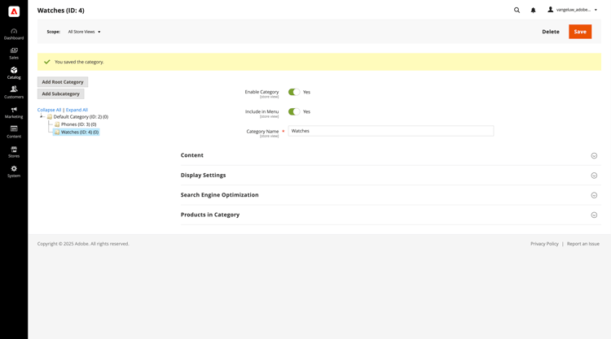Open the Privacy Policy link
Screen dimensions: 611x339
click(544, 244)
